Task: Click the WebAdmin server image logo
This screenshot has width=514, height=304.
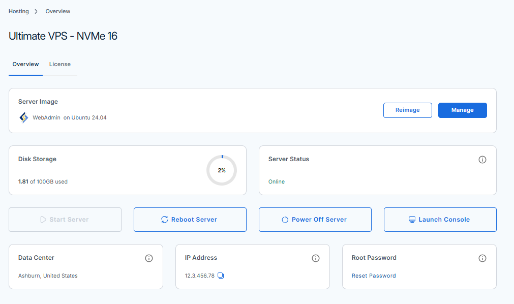Action: 23,117
